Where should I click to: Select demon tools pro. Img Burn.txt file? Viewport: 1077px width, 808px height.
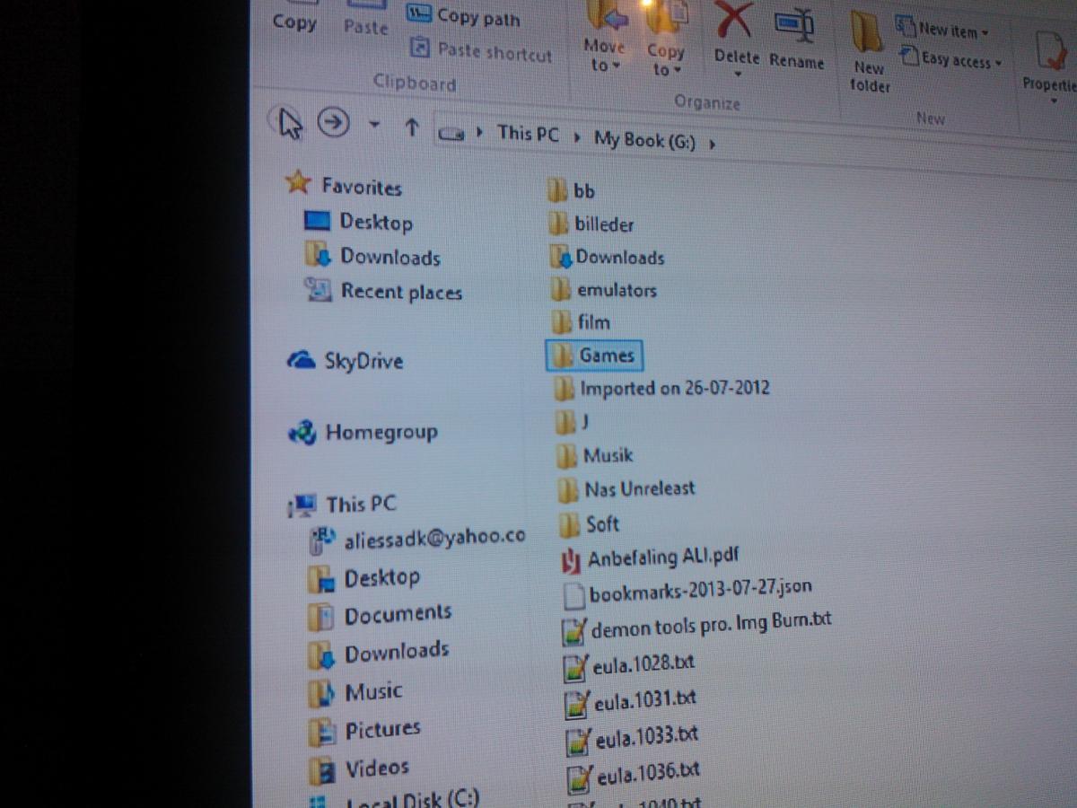697,626
